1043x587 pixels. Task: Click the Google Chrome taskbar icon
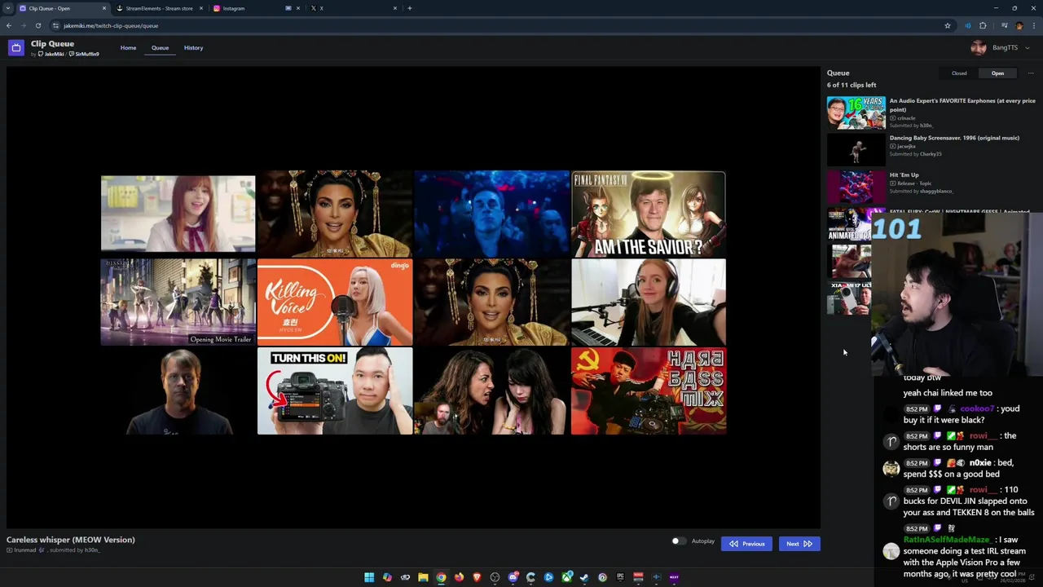[x=441, y=577]
